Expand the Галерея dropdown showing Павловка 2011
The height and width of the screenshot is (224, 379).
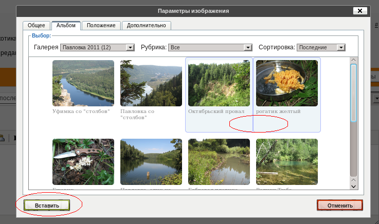click(x=97, y=47)
